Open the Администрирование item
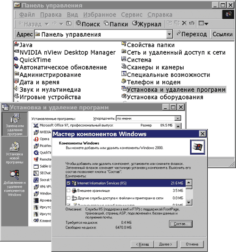This screenshot has width=236, height=252. tap(48, 74)
